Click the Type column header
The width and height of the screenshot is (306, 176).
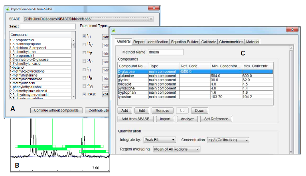pyautogui.click(x=164, y=66)
